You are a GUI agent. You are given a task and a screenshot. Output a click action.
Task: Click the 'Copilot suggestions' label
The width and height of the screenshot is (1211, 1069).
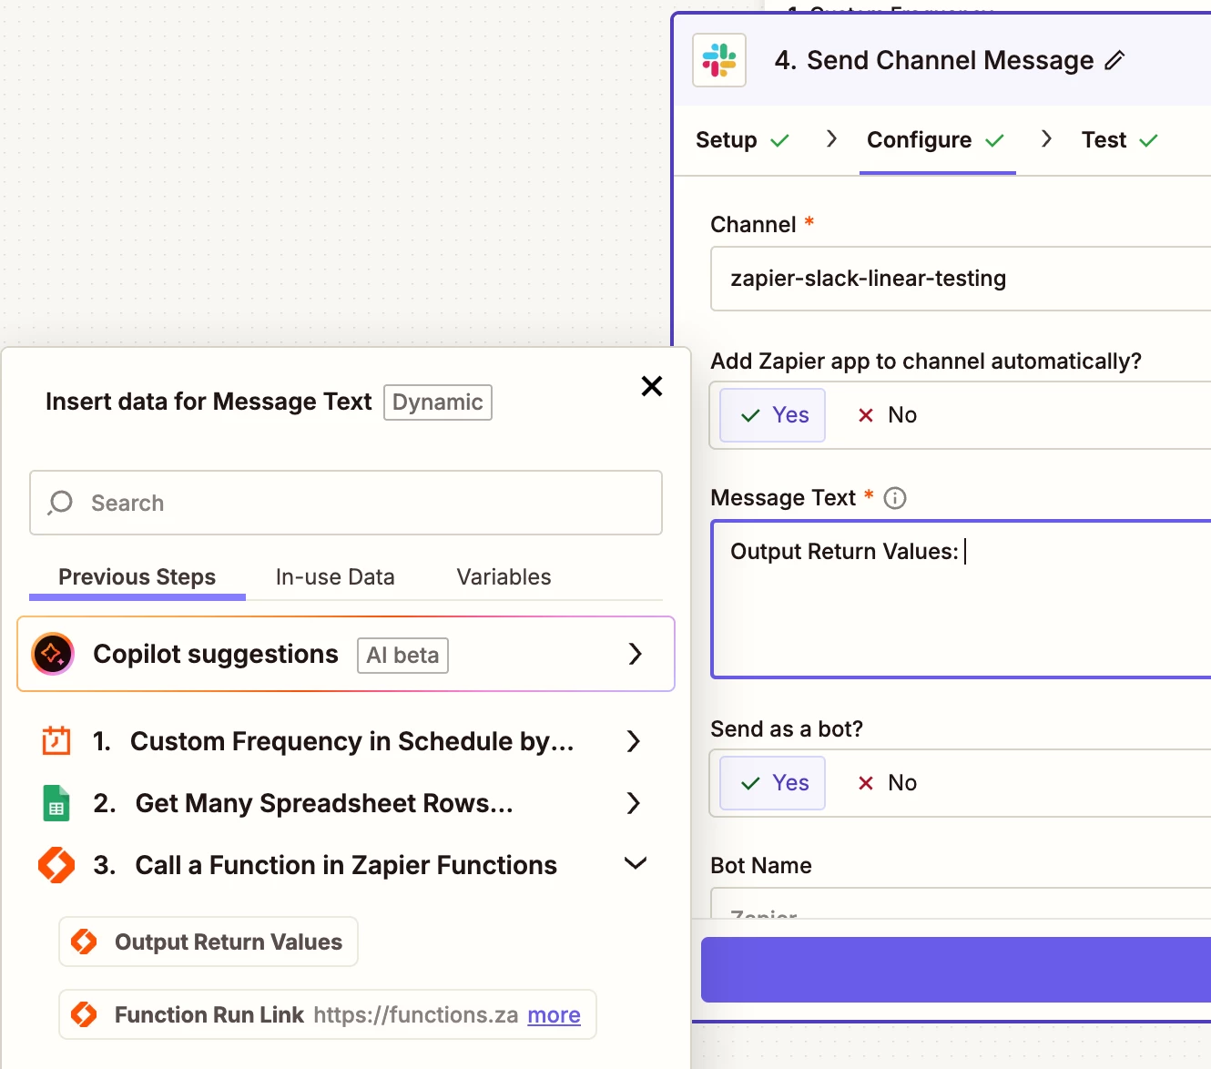tap(216, 654)
